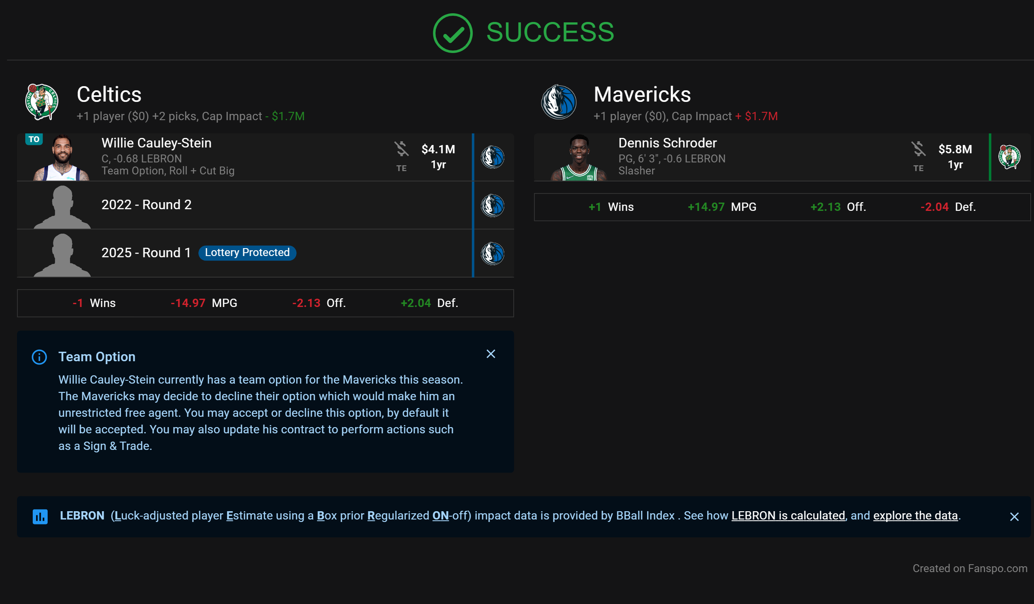Click the Celtics '-14.97 MPG' stat
The width and height of the screenshot is (1034, 604).
pyautogui.click(x=204, y=303)
